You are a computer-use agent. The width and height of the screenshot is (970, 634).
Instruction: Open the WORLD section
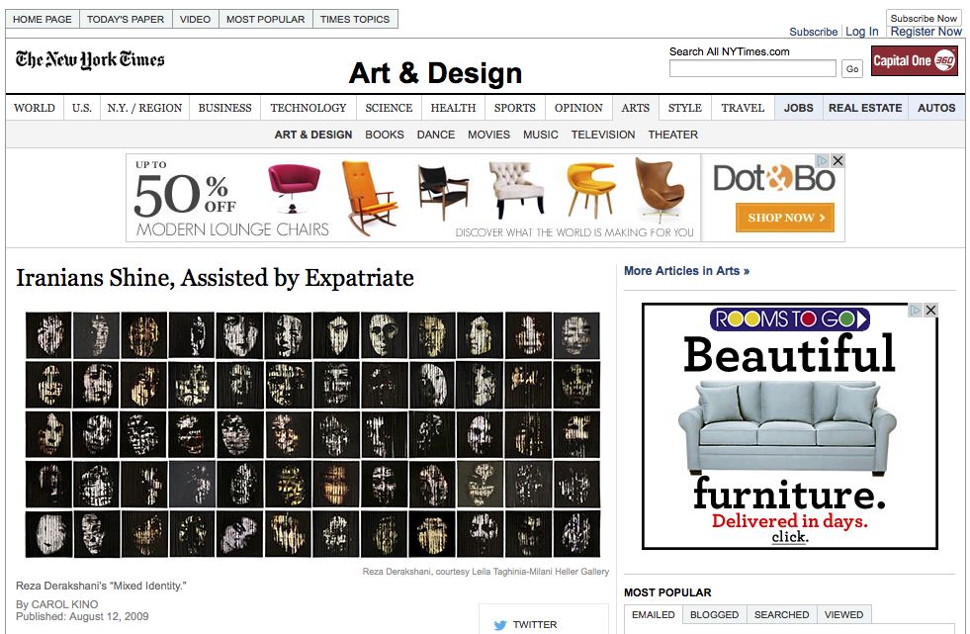click(x=34, y=108)
